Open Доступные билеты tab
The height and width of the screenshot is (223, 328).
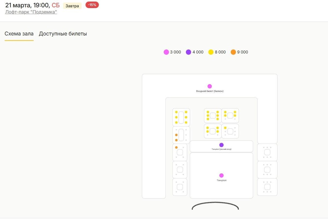click(x=63, y=34)
